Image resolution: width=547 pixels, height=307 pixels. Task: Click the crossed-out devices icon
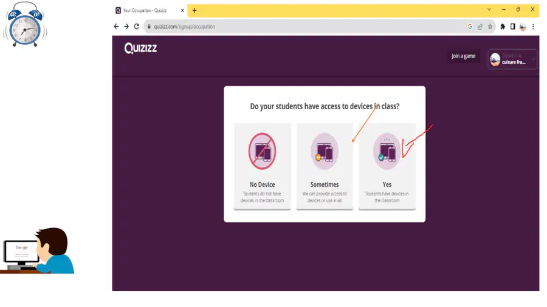tap(262, 151)
